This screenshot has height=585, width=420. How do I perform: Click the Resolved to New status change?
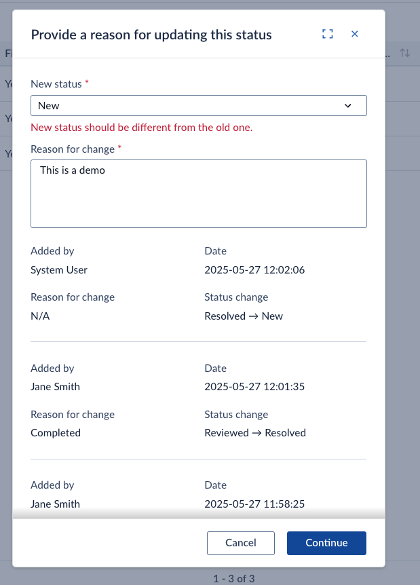pos(244,316)
